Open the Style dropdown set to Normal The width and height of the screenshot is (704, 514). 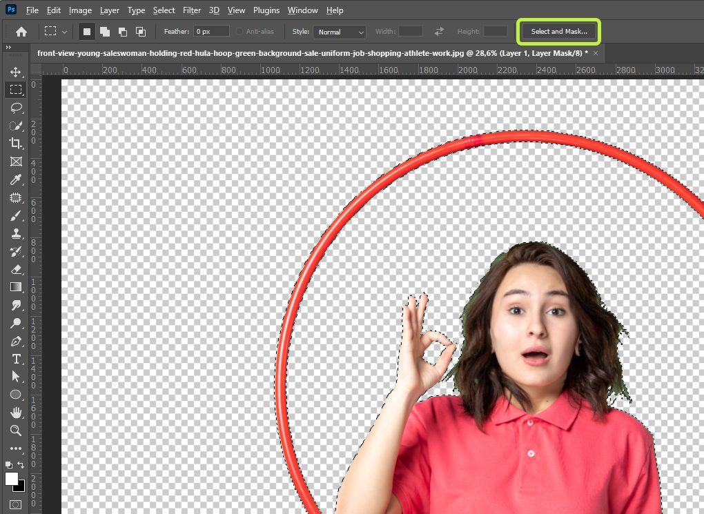340,32
